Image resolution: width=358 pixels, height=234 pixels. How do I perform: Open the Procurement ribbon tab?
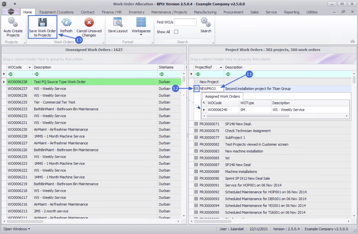point(233,12)
